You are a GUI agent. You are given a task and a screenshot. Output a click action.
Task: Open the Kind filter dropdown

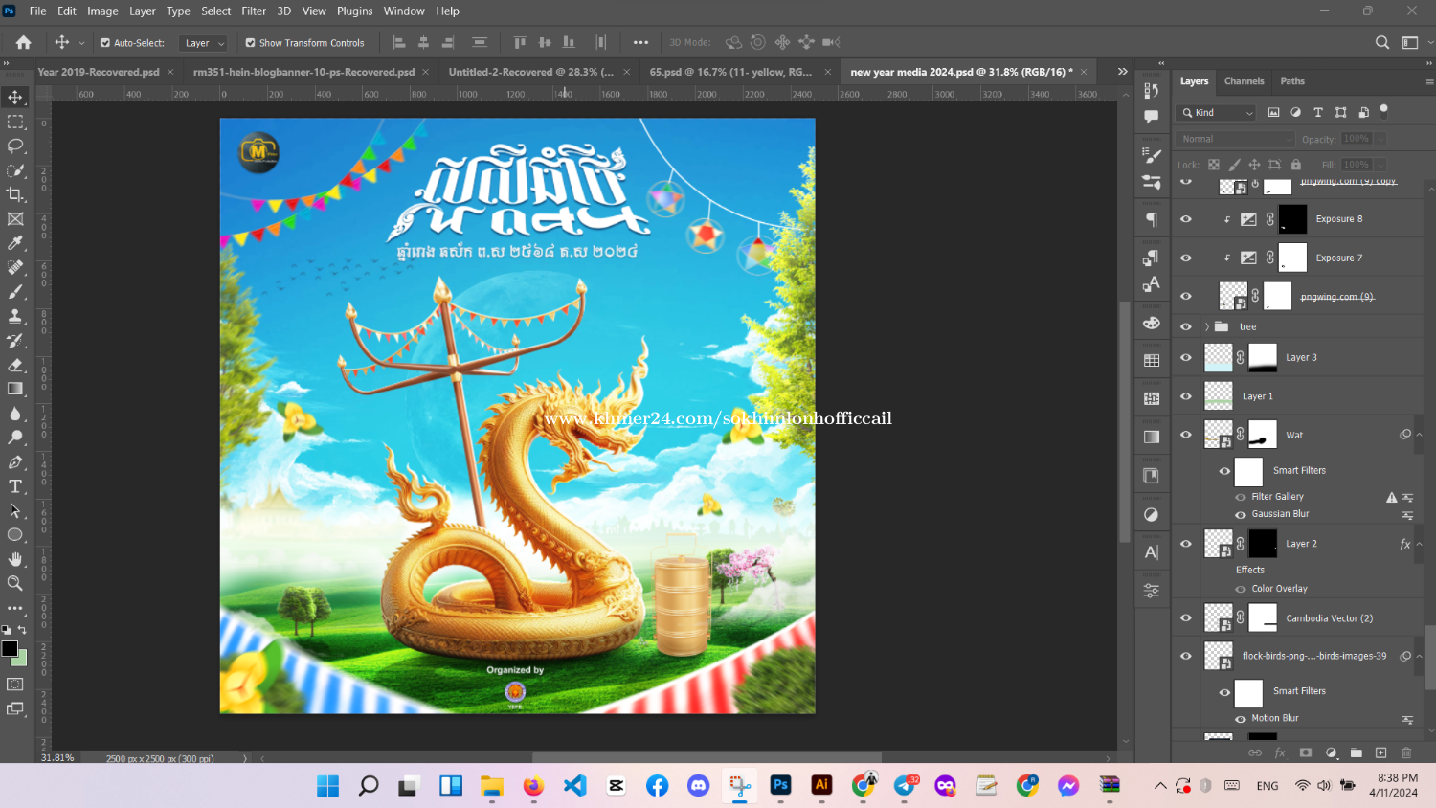coord(1217,113)
